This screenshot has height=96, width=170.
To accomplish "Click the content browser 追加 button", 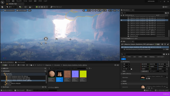I will [5, 65].
